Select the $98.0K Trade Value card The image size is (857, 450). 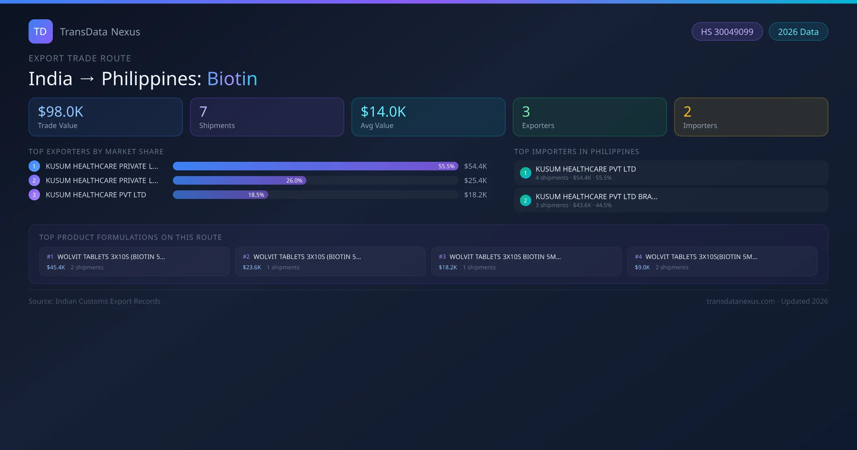[105, 117]
